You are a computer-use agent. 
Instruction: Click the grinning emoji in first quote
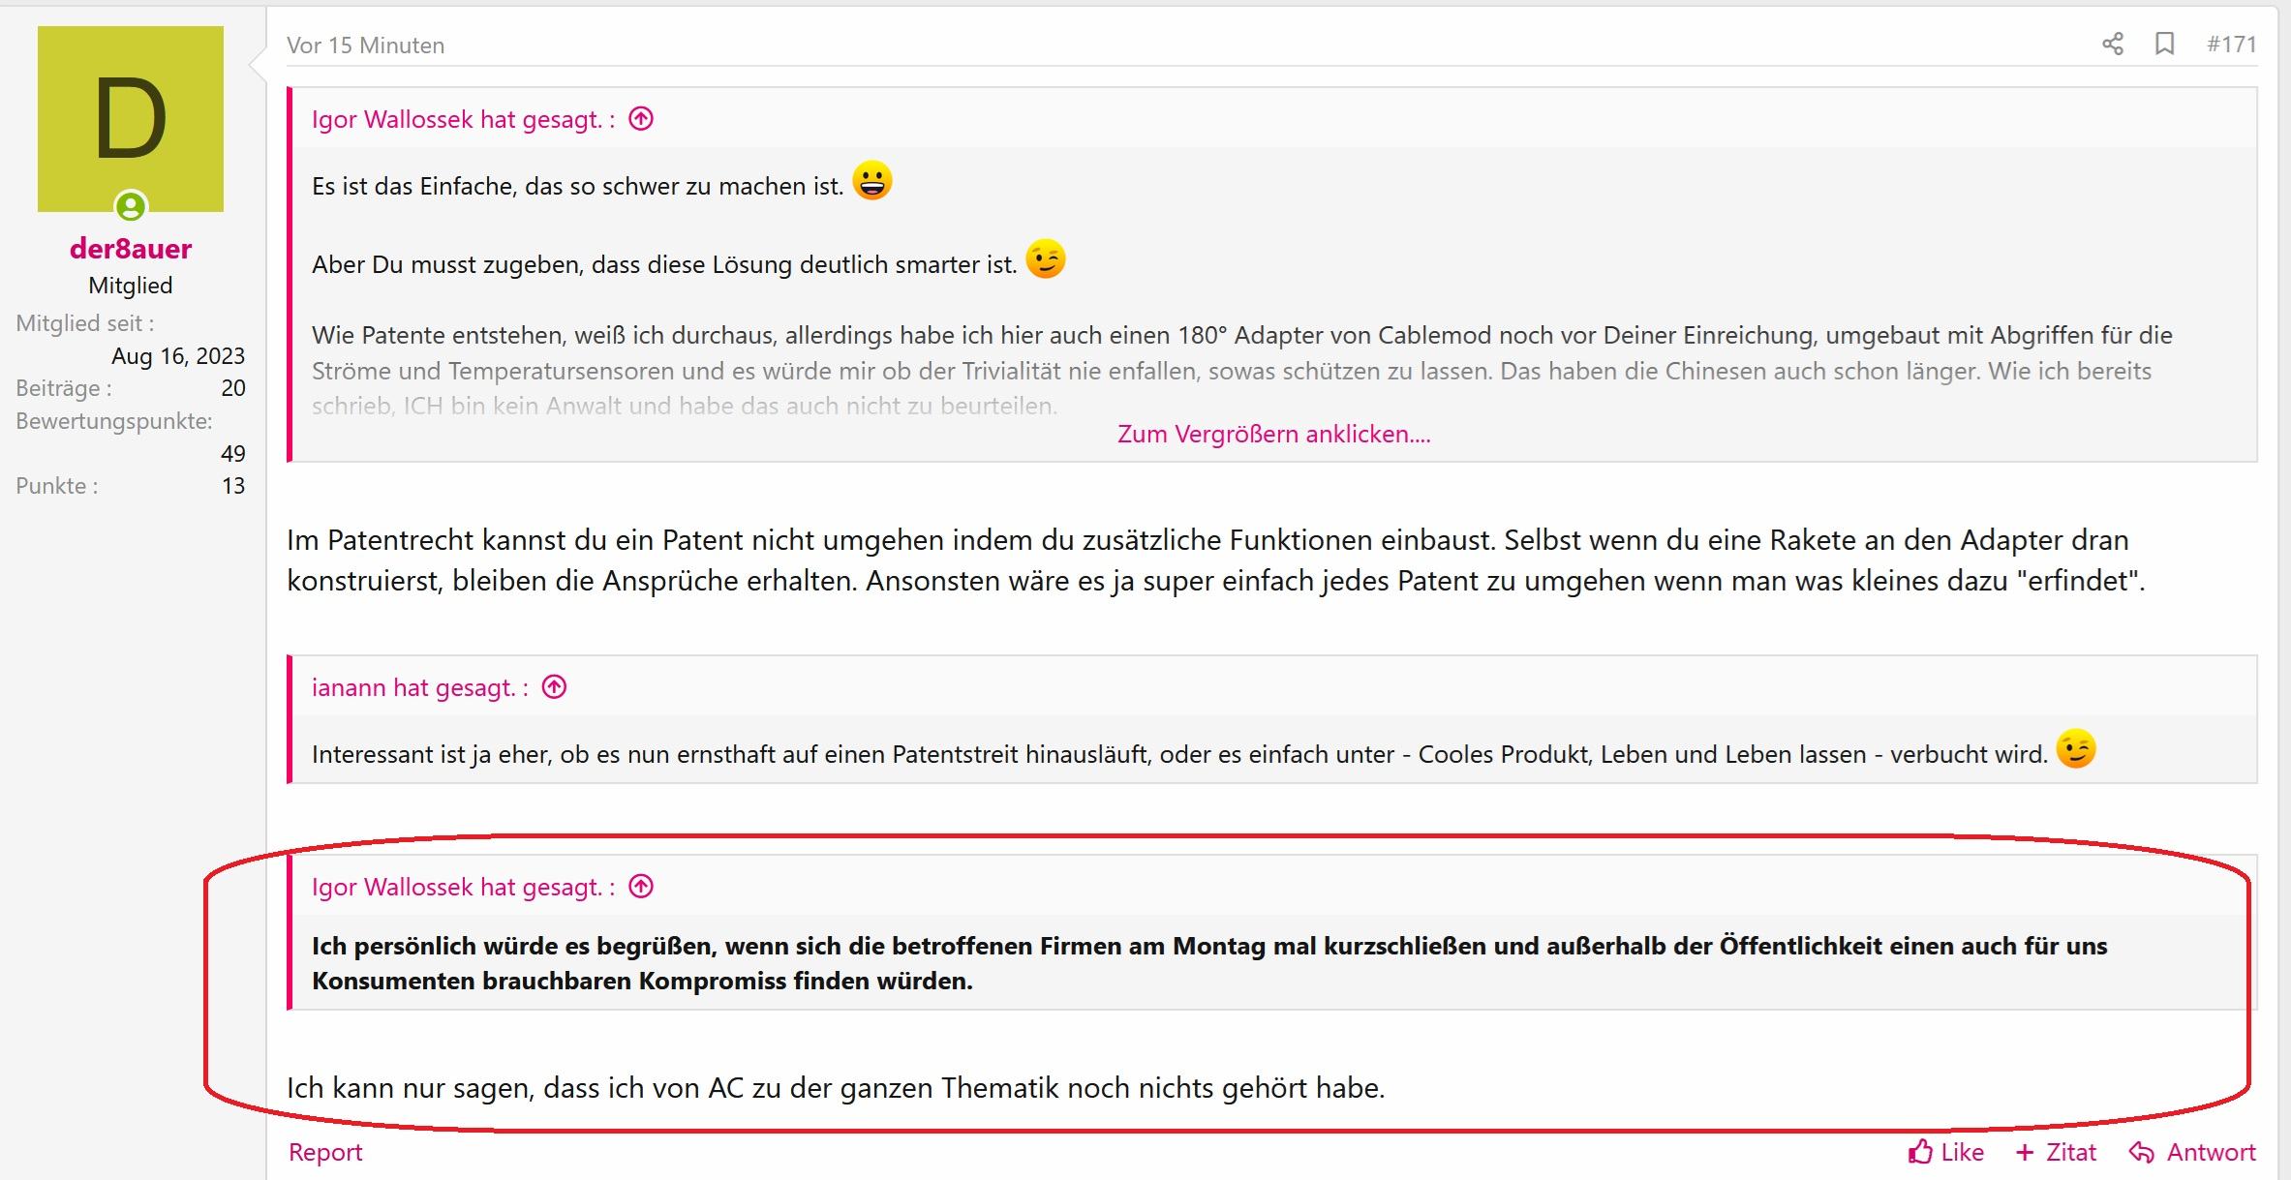point(871,180)
